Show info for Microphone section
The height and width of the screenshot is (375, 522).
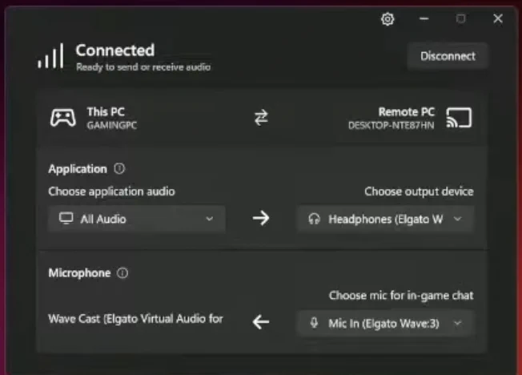pos(122,273)
